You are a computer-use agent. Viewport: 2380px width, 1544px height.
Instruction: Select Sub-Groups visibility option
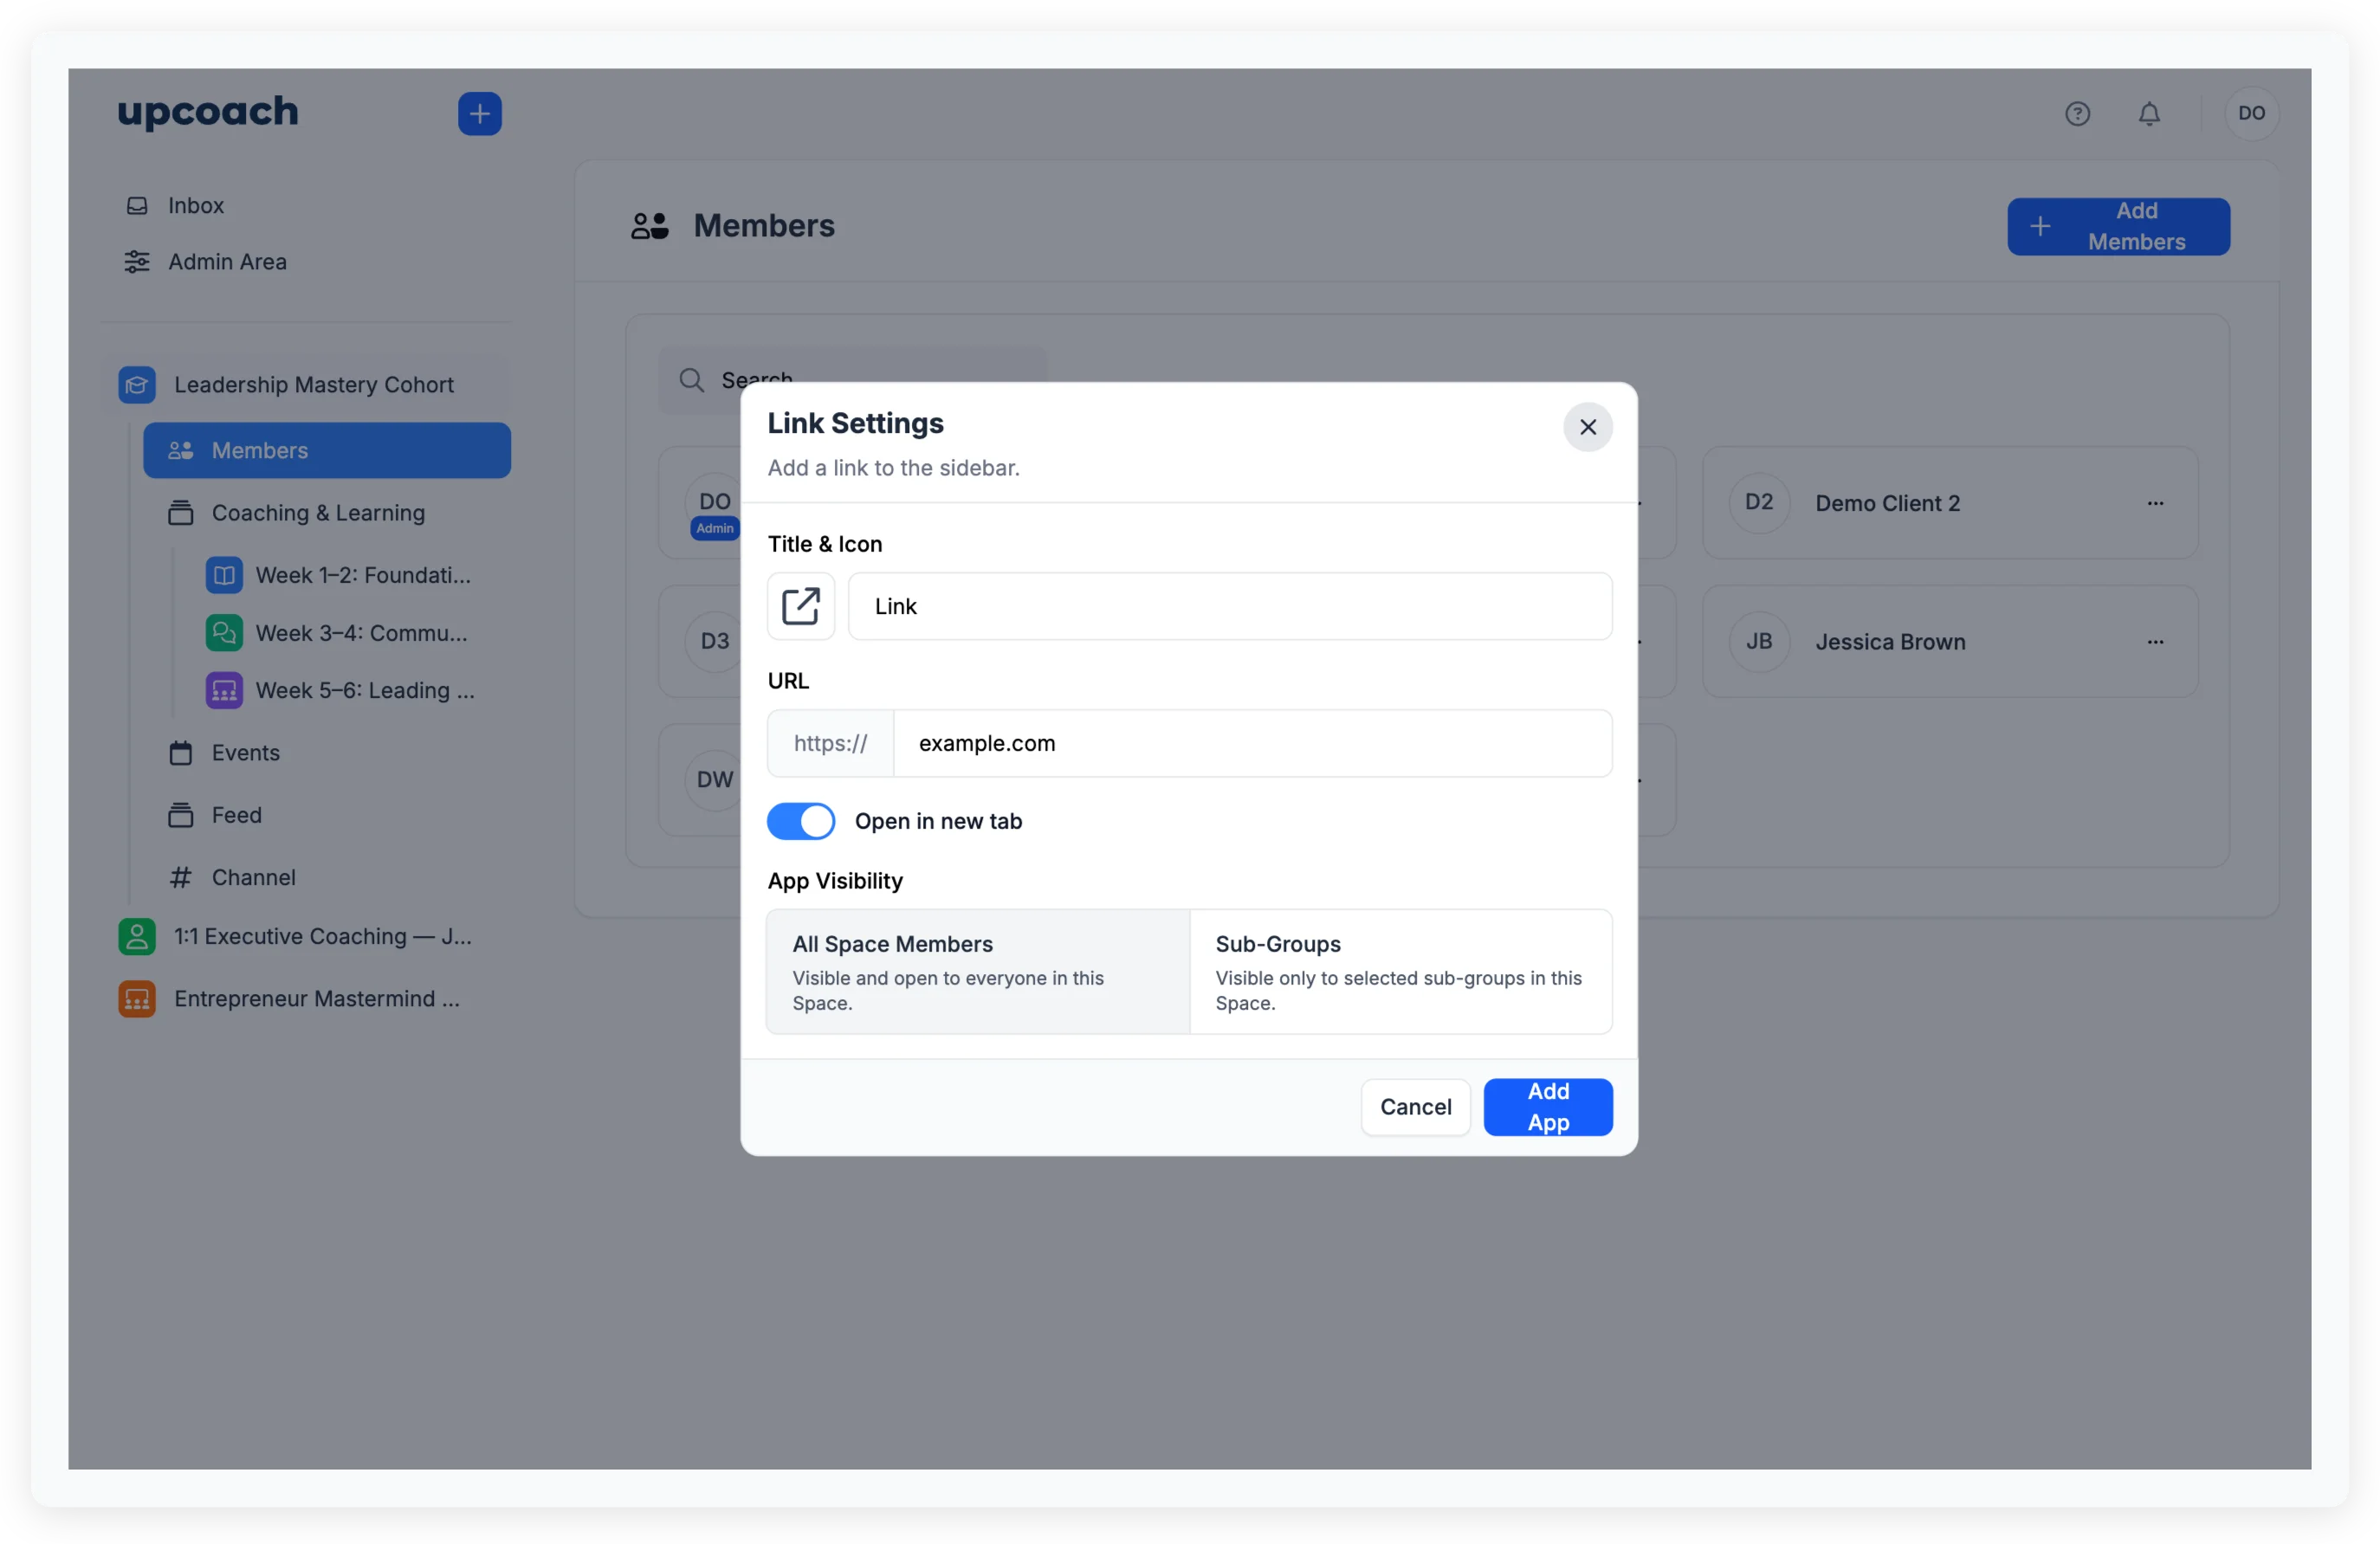tap(1400, 971)
